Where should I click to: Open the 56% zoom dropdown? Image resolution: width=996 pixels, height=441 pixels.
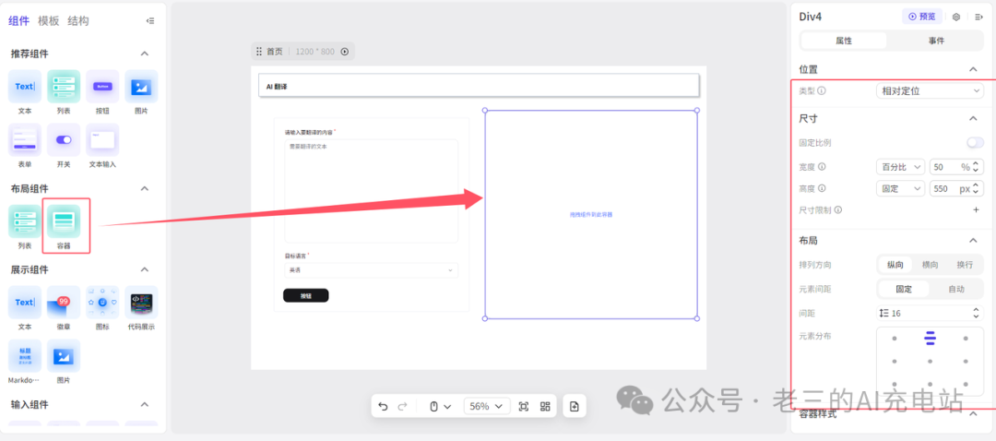click(487, 407)
